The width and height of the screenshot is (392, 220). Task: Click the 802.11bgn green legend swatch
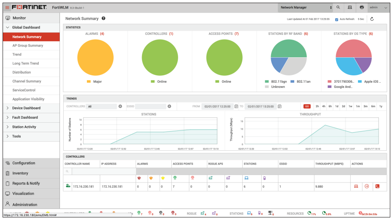[x=267, y=81]
